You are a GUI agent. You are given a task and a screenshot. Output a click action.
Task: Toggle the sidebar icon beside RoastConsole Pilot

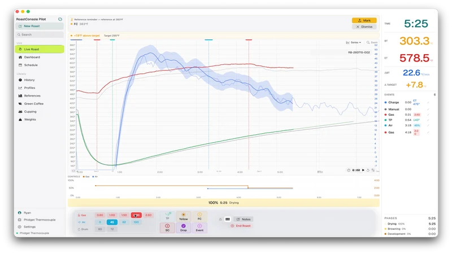pyautogui.click(x=60, y=19)
